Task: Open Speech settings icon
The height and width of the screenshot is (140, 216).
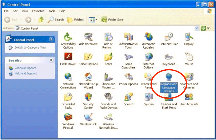Action: pos(128,97)
